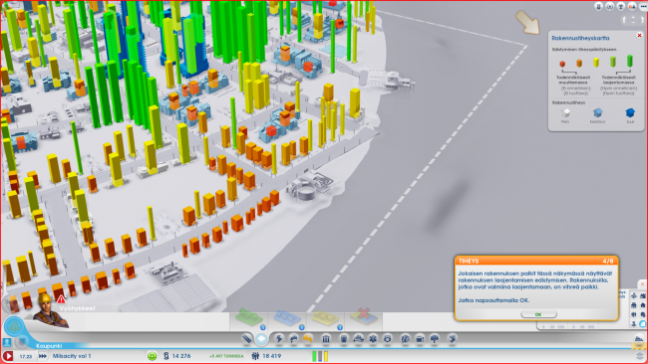This screenshot has width=648, height=364.
Task: Open the police menu
Action: pyautogui.click(x=387, y=339)
